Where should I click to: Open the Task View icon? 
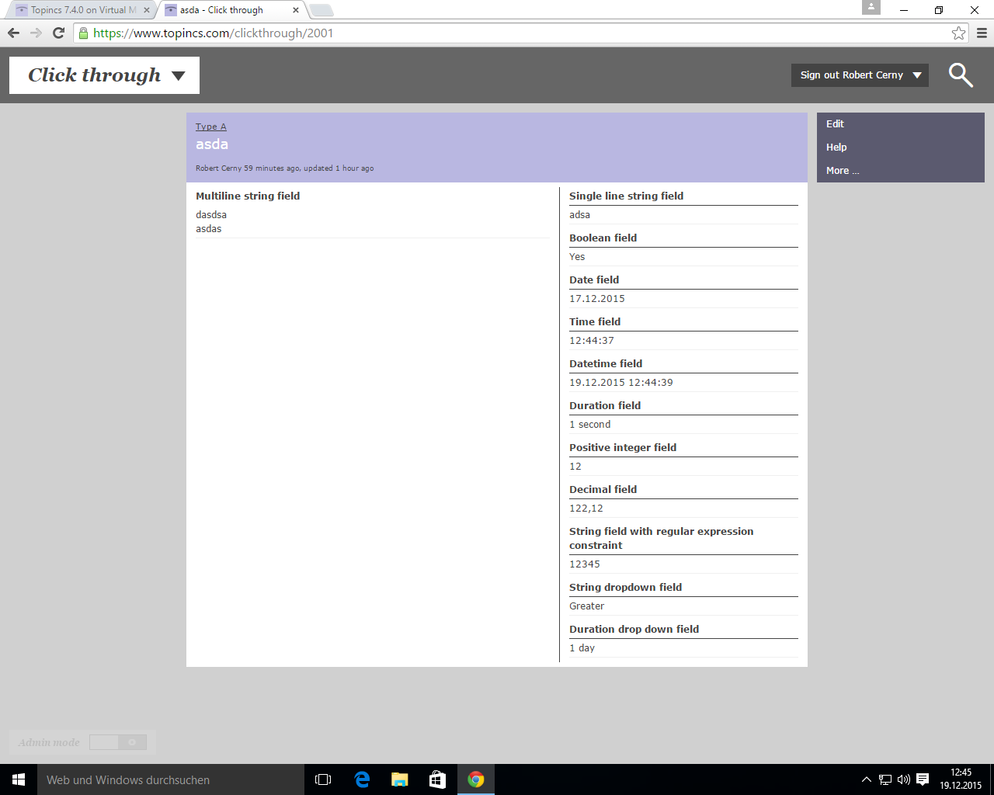[323, 779]
